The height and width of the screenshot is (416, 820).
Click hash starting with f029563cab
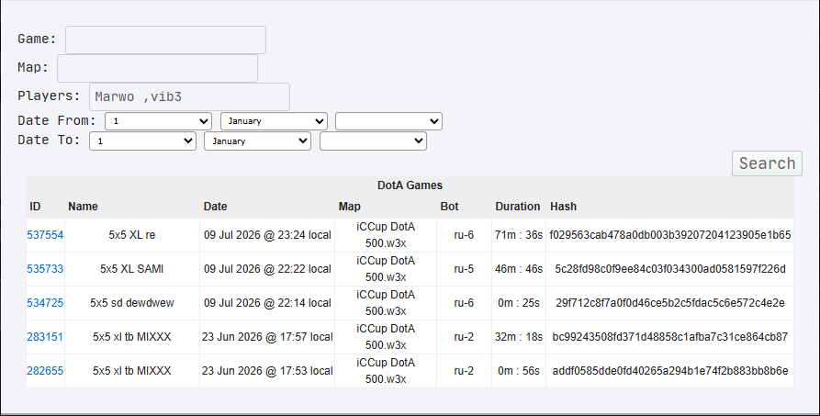point(670,235)
